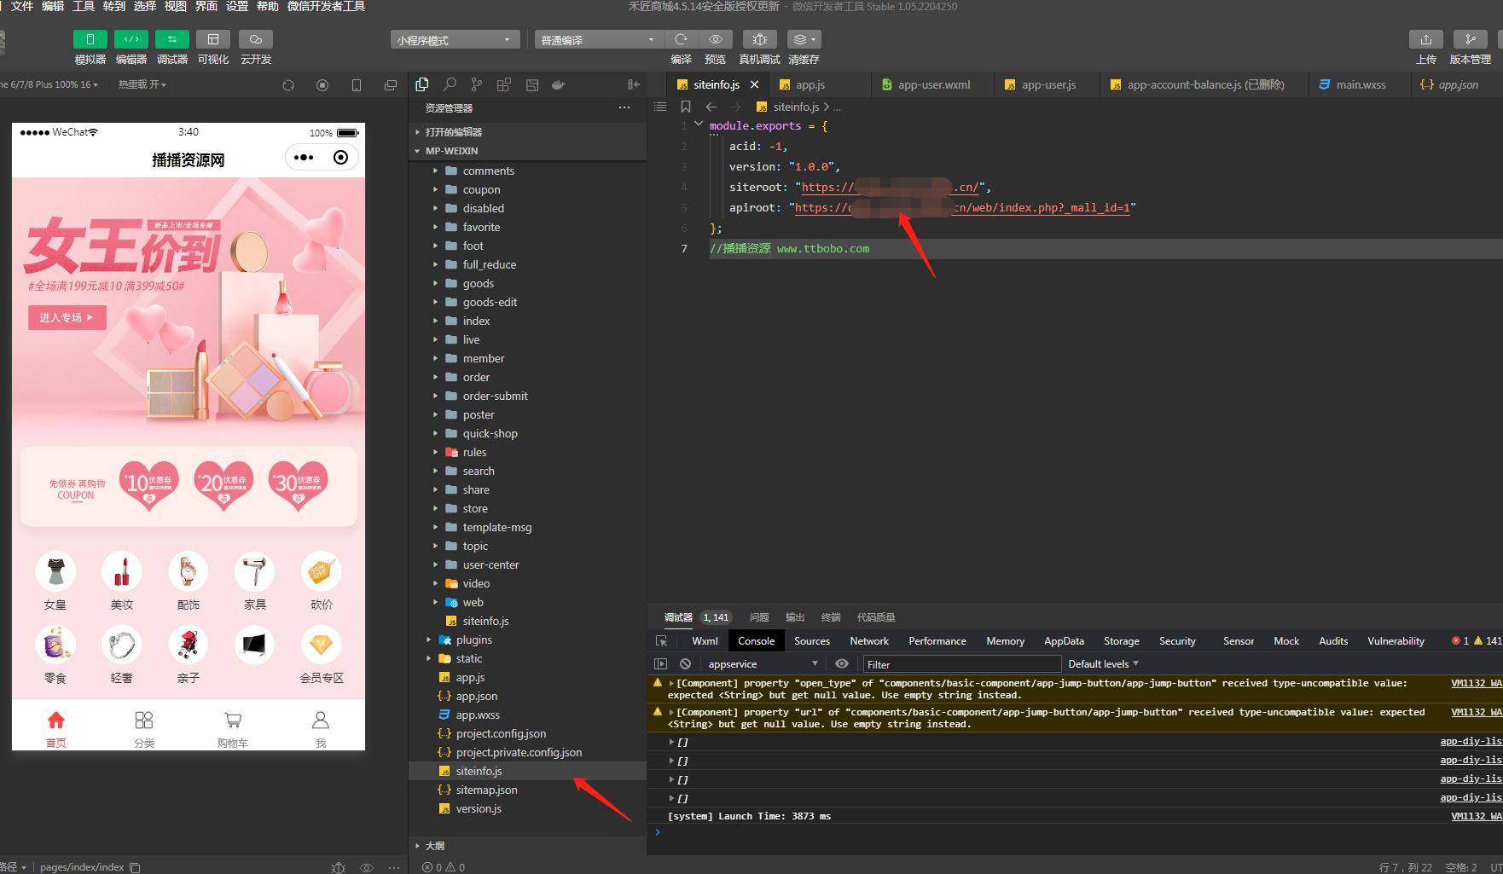Tap 进入专场 button in simulator
Viewport: 1503px width, 874px height.
[67, 317]
